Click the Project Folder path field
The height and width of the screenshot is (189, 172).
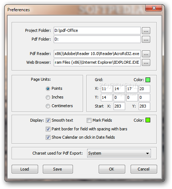(x=97, y=31)
